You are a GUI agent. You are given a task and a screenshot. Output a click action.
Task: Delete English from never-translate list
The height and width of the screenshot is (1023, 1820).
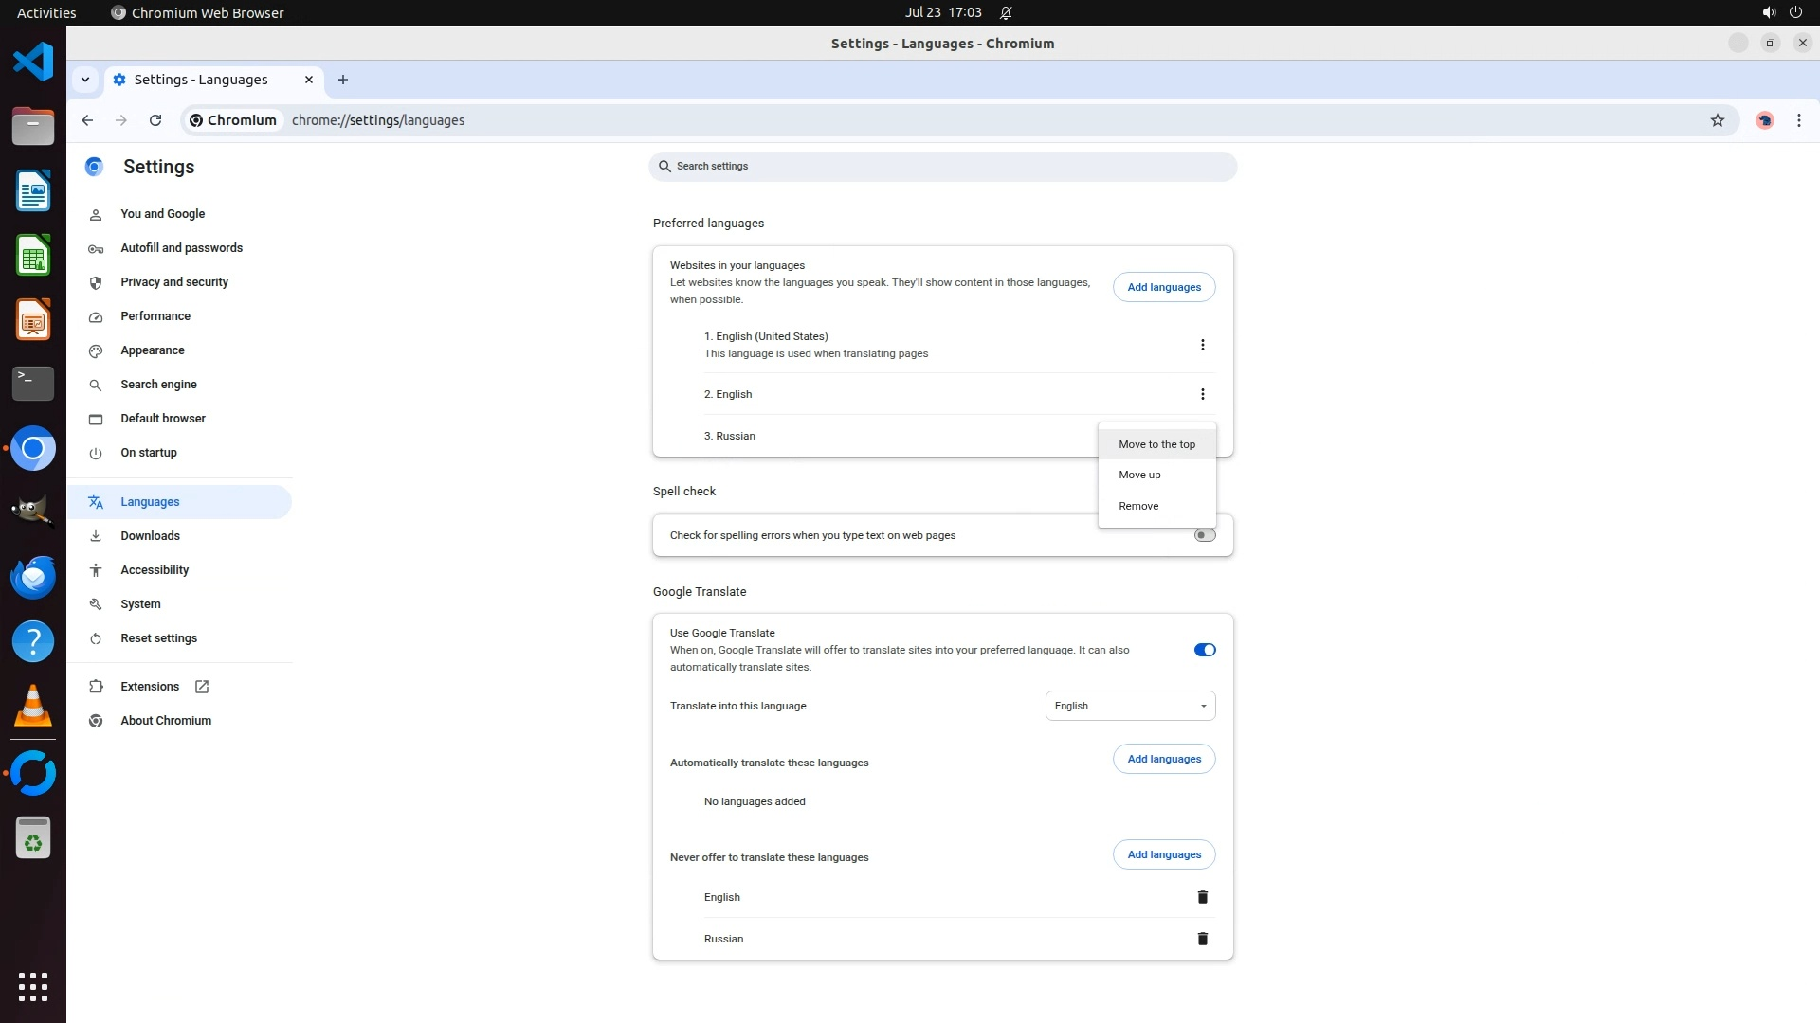pos(1202,897)
